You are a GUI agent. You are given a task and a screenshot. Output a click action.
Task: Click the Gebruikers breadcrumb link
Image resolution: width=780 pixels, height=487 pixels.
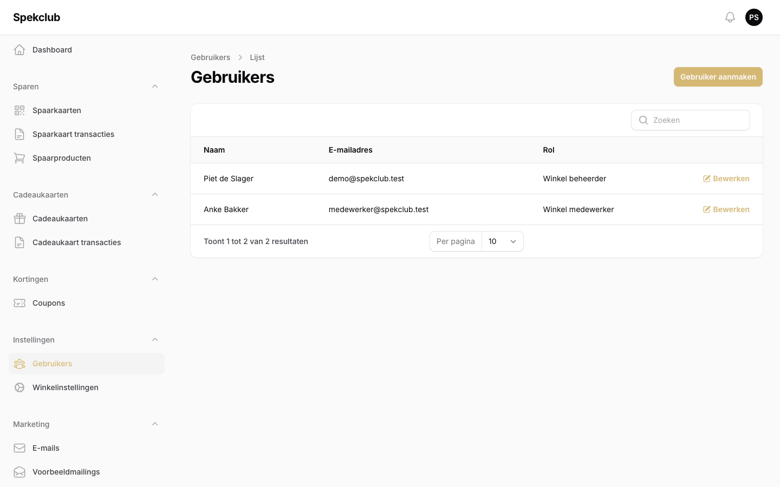(x=210, y=57)
